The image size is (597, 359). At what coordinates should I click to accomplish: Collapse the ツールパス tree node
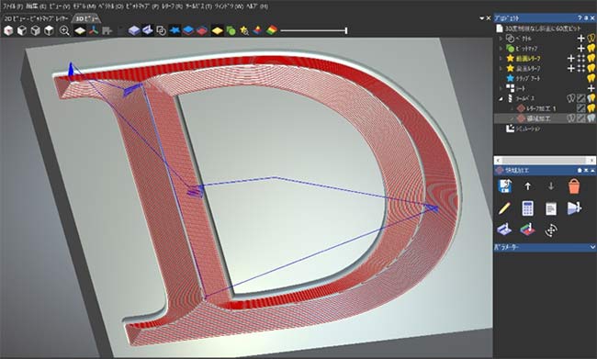(501, 98)
